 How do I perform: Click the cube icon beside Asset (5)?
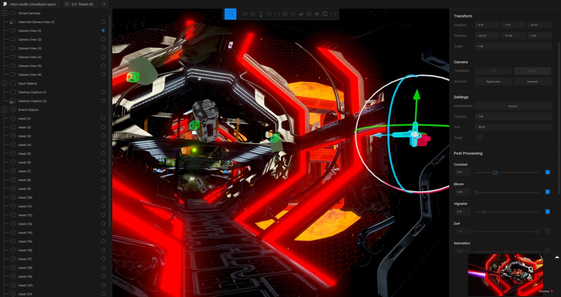[x=13, y=154]
